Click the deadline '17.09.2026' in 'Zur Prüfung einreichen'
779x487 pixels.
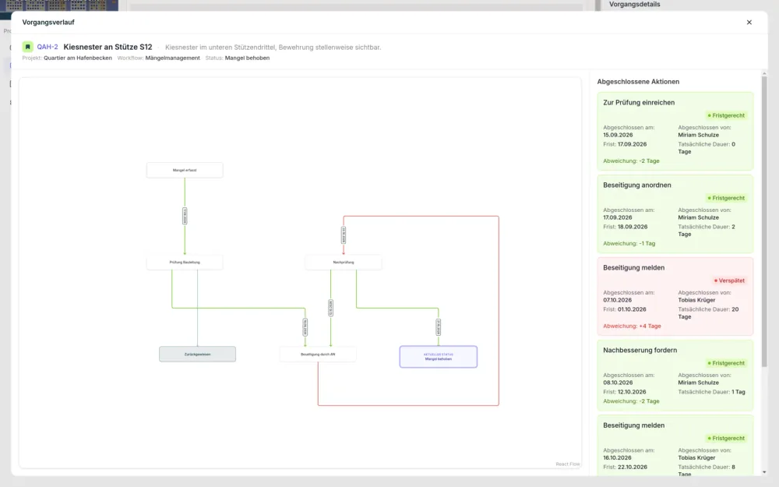pyautogui.click(x=632, y=144)
